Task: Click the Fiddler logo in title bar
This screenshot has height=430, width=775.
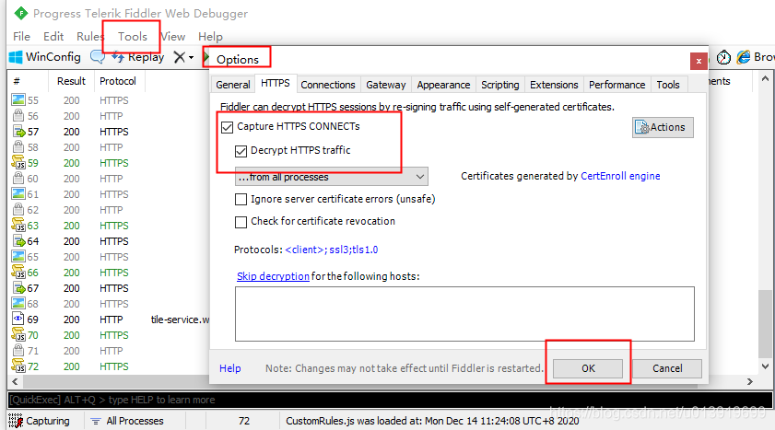Action: click(21, 13)
